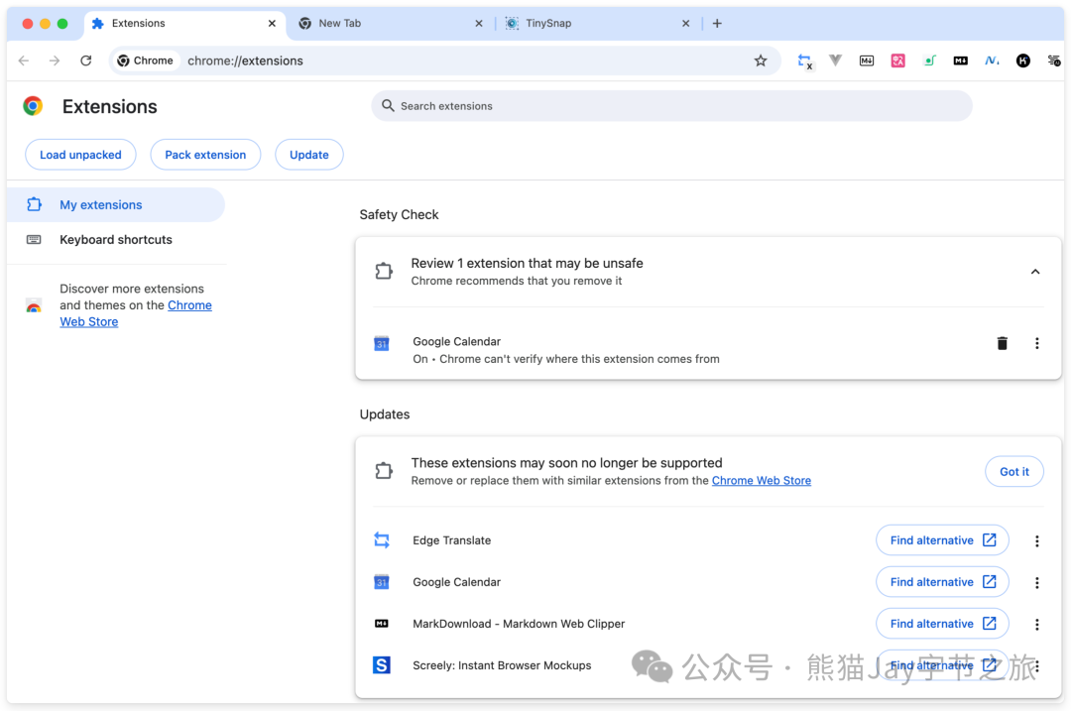The height and width of the screenshot is (711, 1071).
Task: Click 'Screely: Instant Browser Mockups' name
Action: [x=502, y=665]
